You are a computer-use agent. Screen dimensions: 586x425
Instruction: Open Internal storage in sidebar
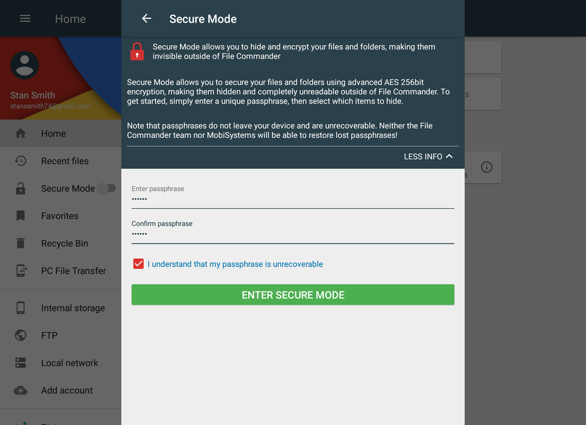[73, 308]
